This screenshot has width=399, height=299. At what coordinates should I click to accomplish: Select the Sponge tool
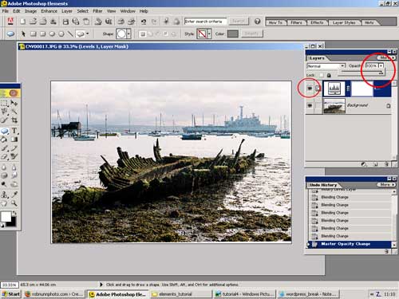click(x=4, y=175)
